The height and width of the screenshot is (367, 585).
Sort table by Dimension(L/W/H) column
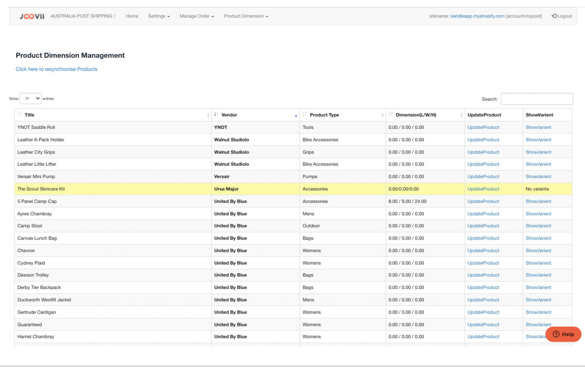(415, 115)
